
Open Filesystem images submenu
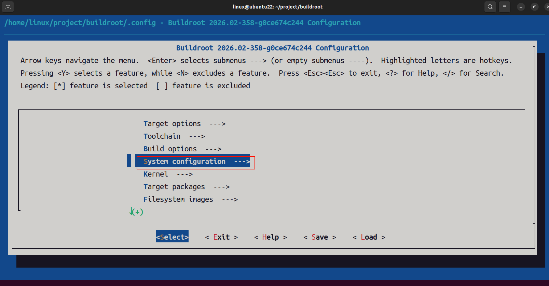tap(191, 199)
